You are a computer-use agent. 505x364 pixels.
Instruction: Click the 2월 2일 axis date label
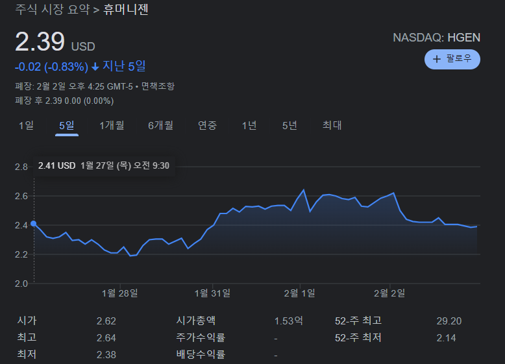[389, 293]
